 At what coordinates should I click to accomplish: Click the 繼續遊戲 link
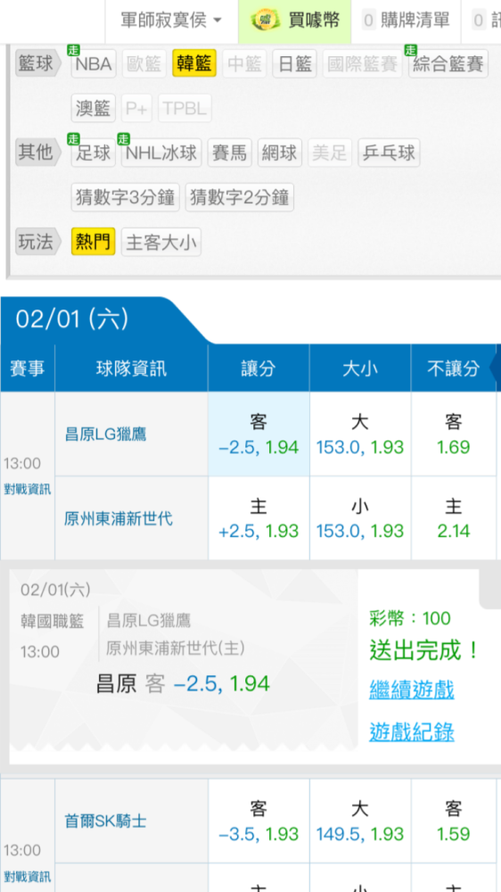pos(412,690)
